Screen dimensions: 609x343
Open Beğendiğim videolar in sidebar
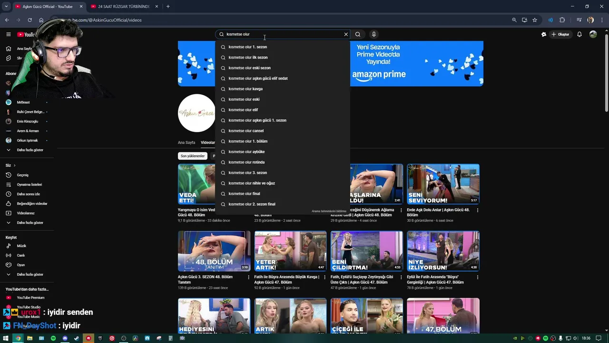tap(27, 203)
